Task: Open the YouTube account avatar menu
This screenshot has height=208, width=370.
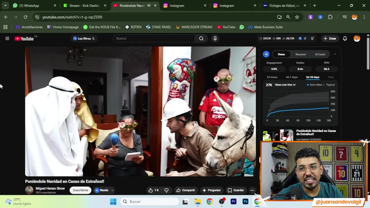Action: (357, 38)
